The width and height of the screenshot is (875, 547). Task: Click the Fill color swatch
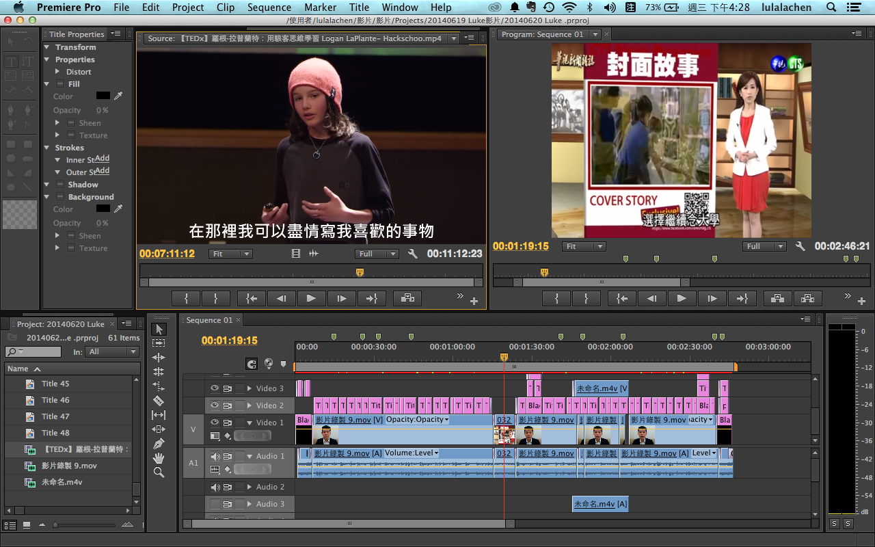103,96
